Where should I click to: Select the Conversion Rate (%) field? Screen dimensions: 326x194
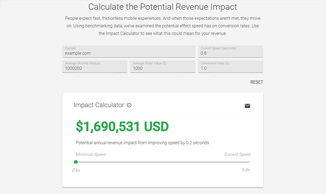click(x=231, y=66)
